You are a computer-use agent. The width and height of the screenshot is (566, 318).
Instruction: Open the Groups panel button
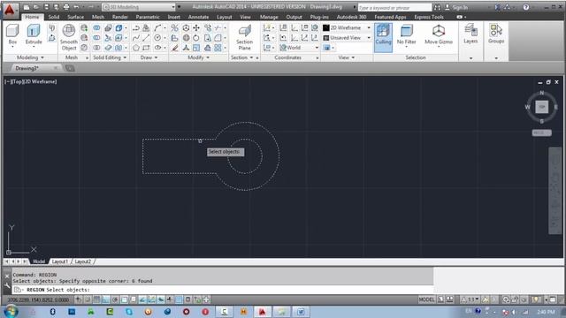click(496, 34)
